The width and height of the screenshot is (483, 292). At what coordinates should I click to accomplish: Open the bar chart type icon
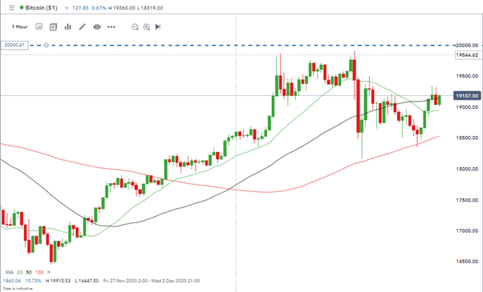[67, 27]
